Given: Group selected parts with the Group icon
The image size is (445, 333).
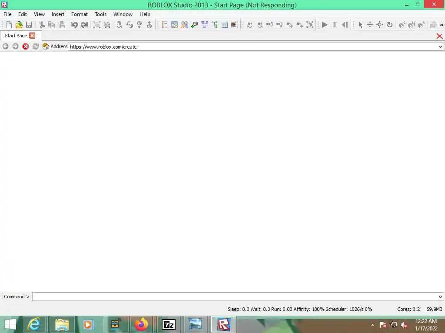Looking at the screenshot, I should pyautogui.click(x=97, y=25).
